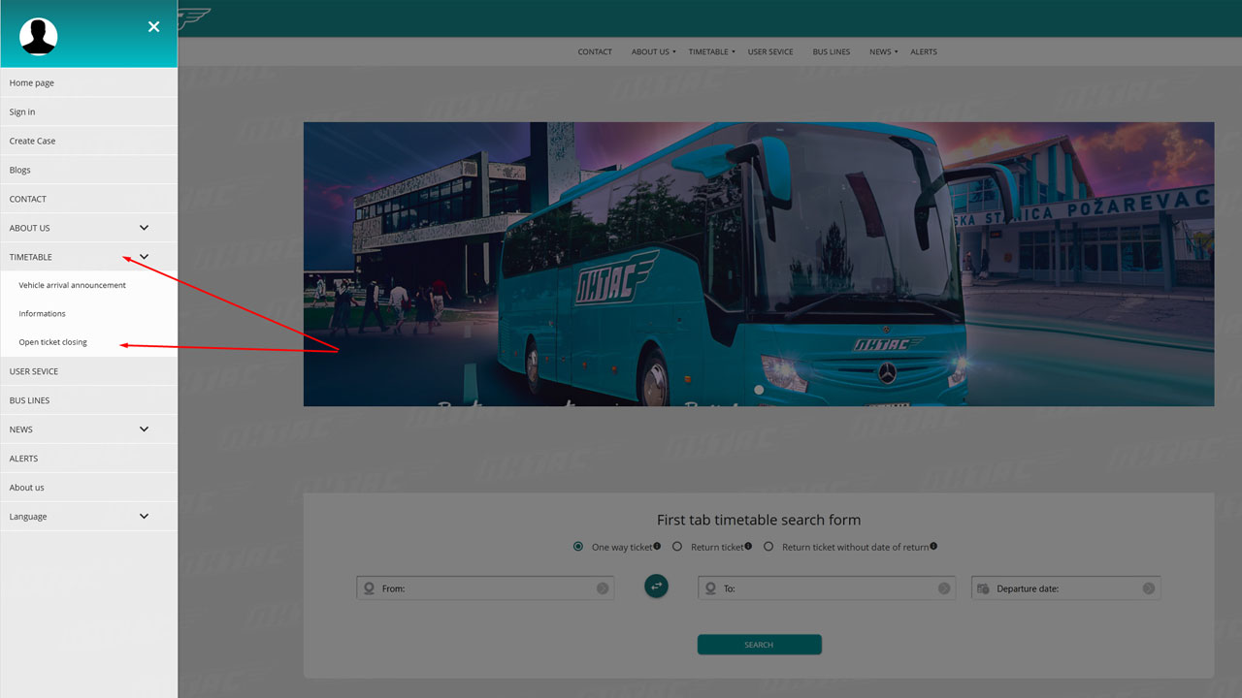Select Sign in from side menu

88,111
